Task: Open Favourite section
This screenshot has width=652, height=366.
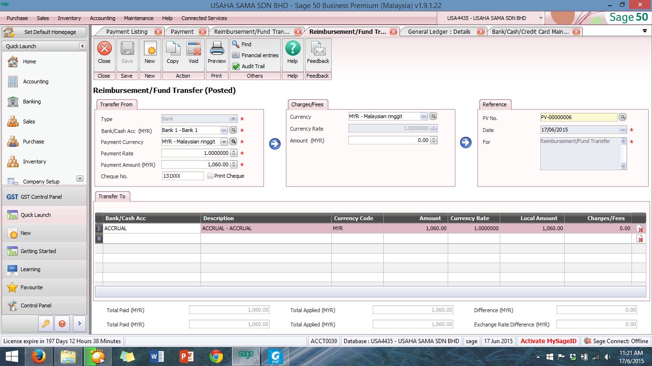Action: coord(44,287)
